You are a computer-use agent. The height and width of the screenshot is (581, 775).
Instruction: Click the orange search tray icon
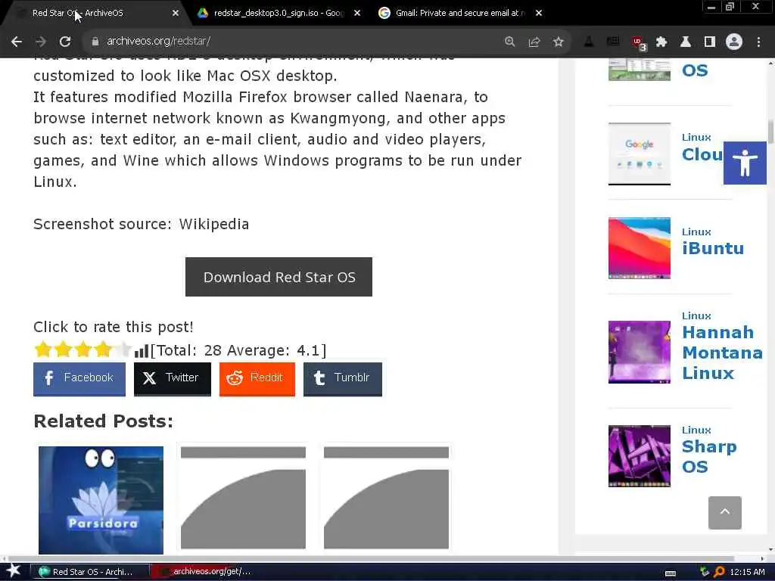point(719,572)
